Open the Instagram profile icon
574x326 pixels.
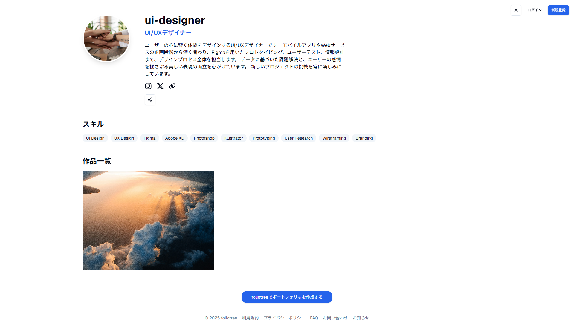(x=148, y=86)
